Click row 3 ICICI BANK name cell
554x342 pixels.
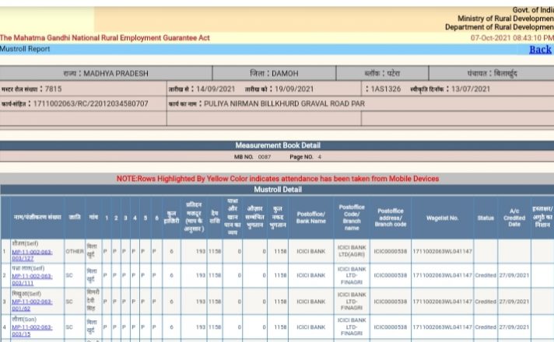pos(311,302)
